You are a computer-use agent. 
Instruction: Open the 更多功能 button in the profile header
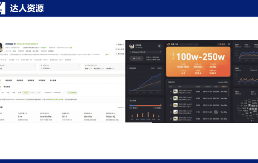pyautogui.click(x=119, y=54)
